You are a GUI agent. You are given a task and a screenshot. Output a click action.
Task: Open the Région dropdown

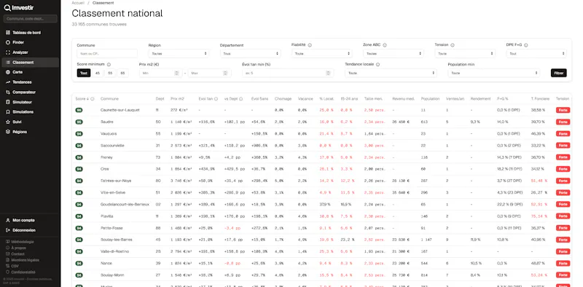(179, 53)
